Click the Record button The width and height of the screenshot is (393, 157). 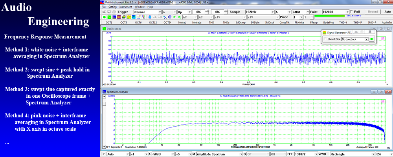(x=373, y=12)
